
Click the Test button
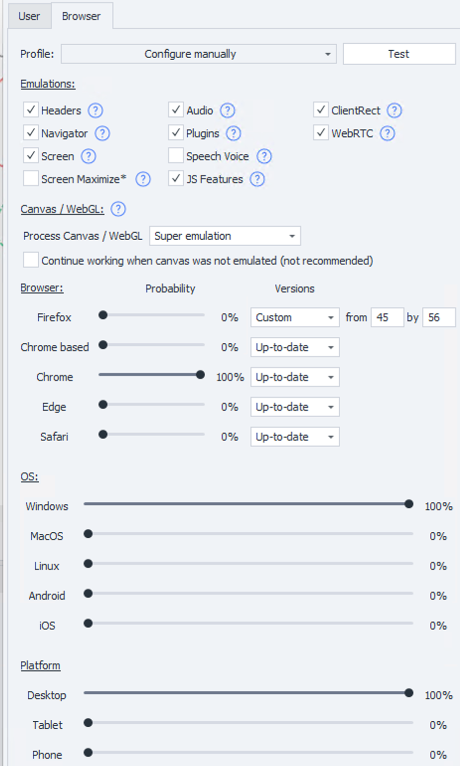(398, 54)
